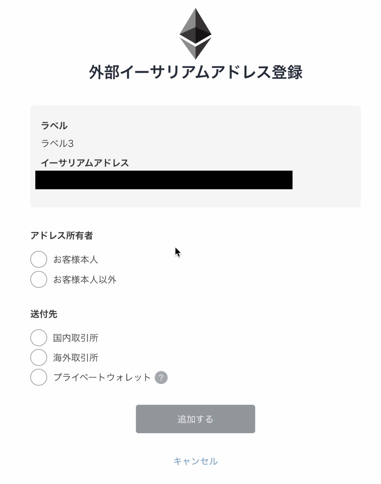Click the ラベル section heading
The width and height of the screenshot is (381, 484).
point(54,125)
